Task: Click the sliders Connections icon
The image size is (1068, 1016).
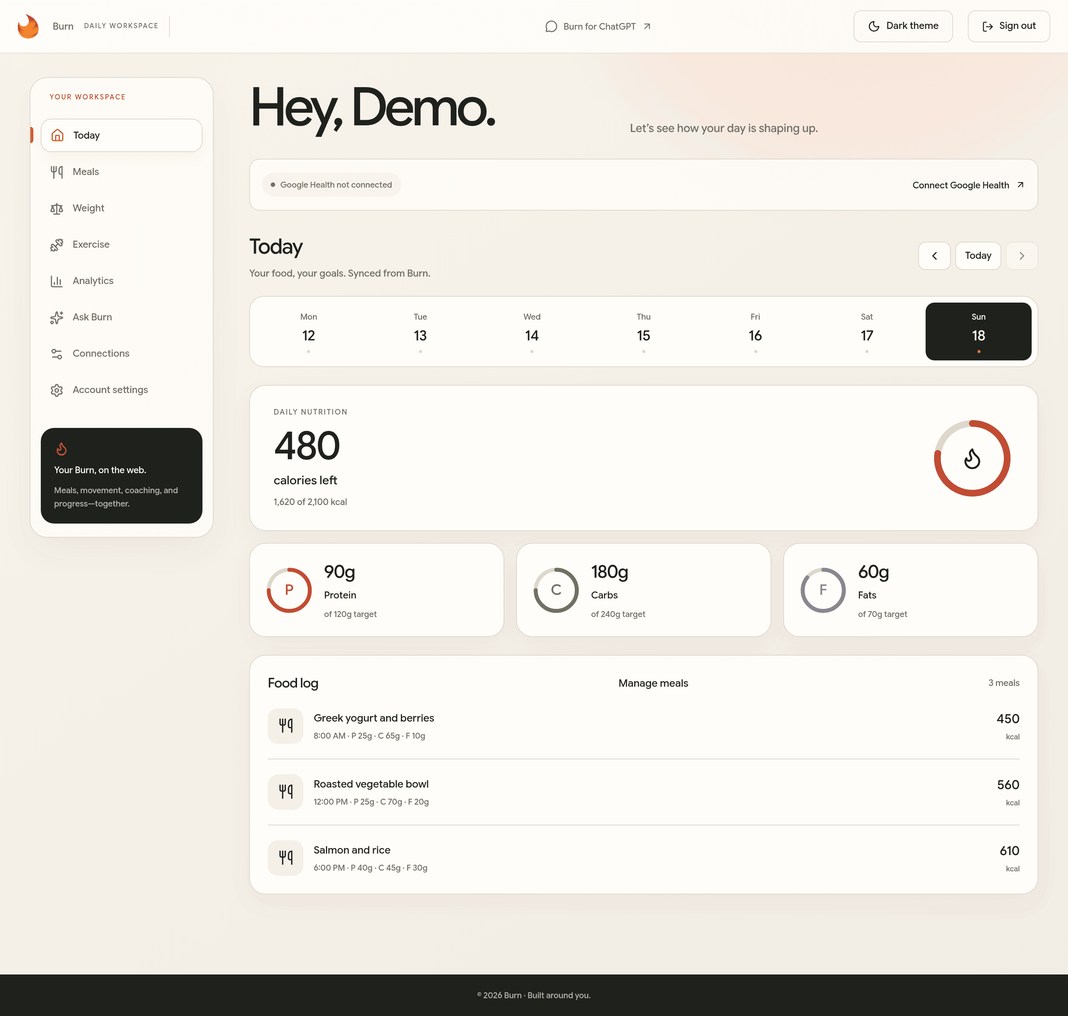Action: pyautogui.click(x=57, y=354)
